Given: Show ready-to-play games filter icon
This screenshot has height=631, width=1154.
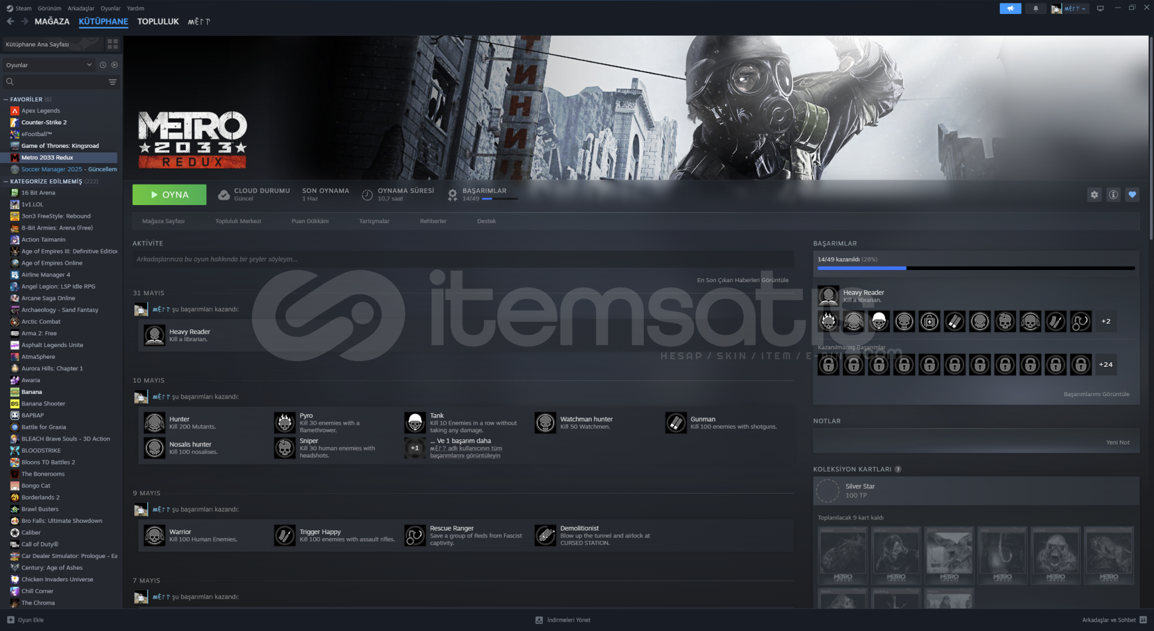Looking at the screenshot, I should click(115, 65).
